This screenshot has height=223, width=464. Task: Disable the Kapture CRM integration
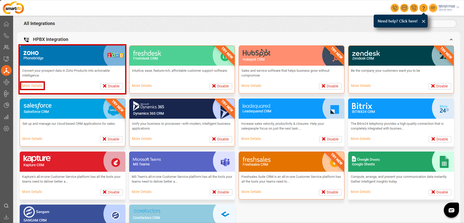click(112, 192)
